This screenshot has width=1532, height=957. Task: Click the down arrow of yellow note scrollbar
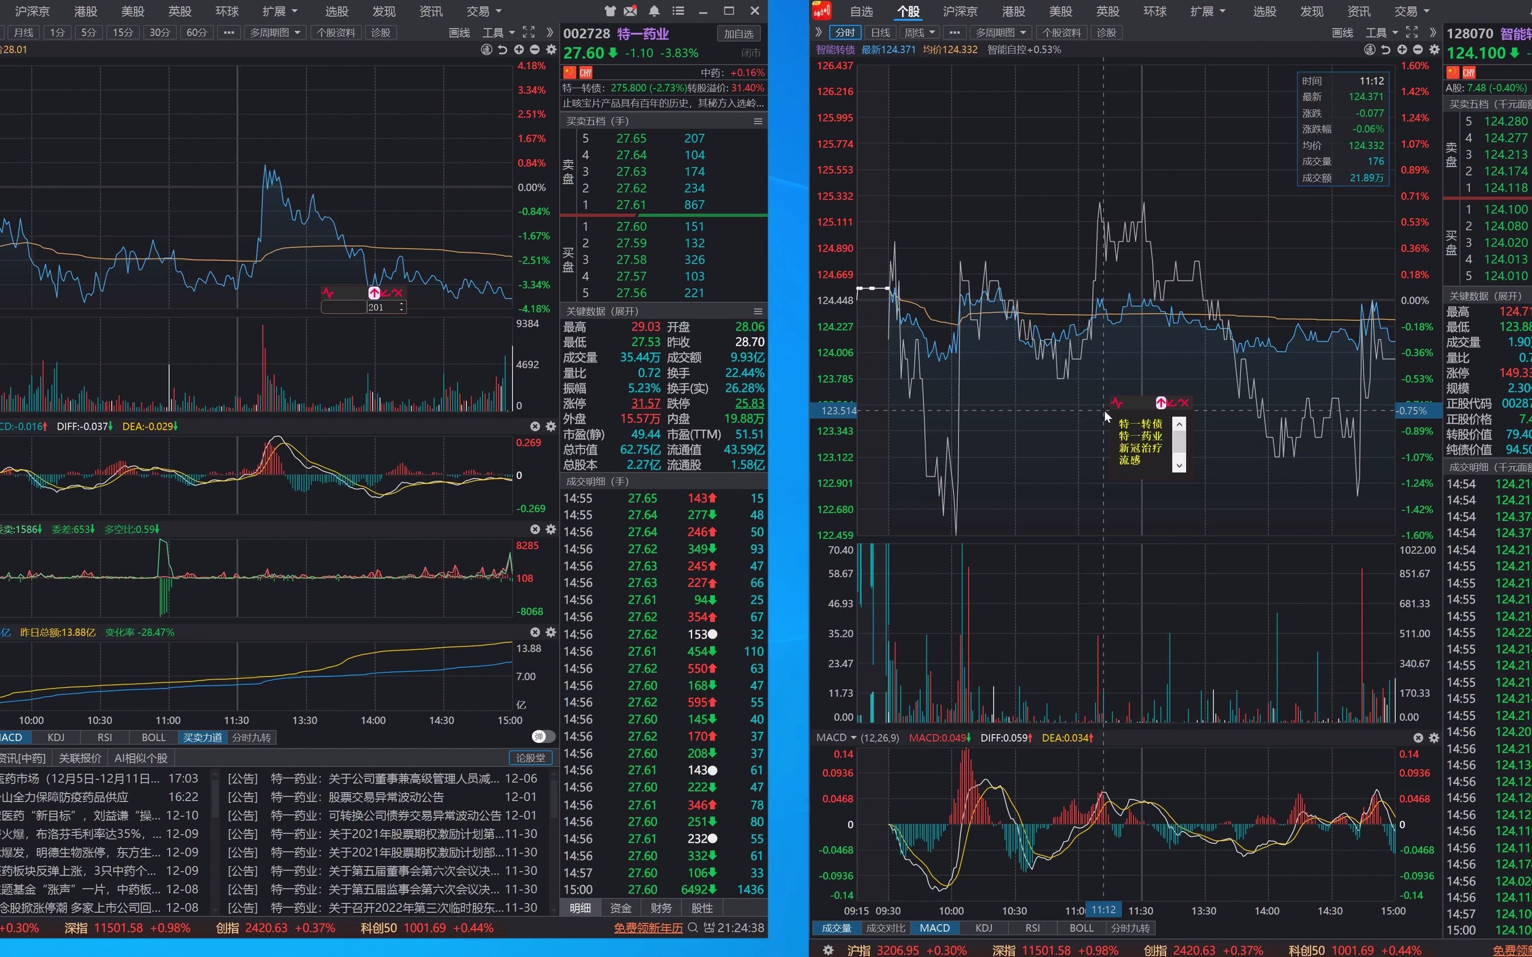tap(1179, 465)
